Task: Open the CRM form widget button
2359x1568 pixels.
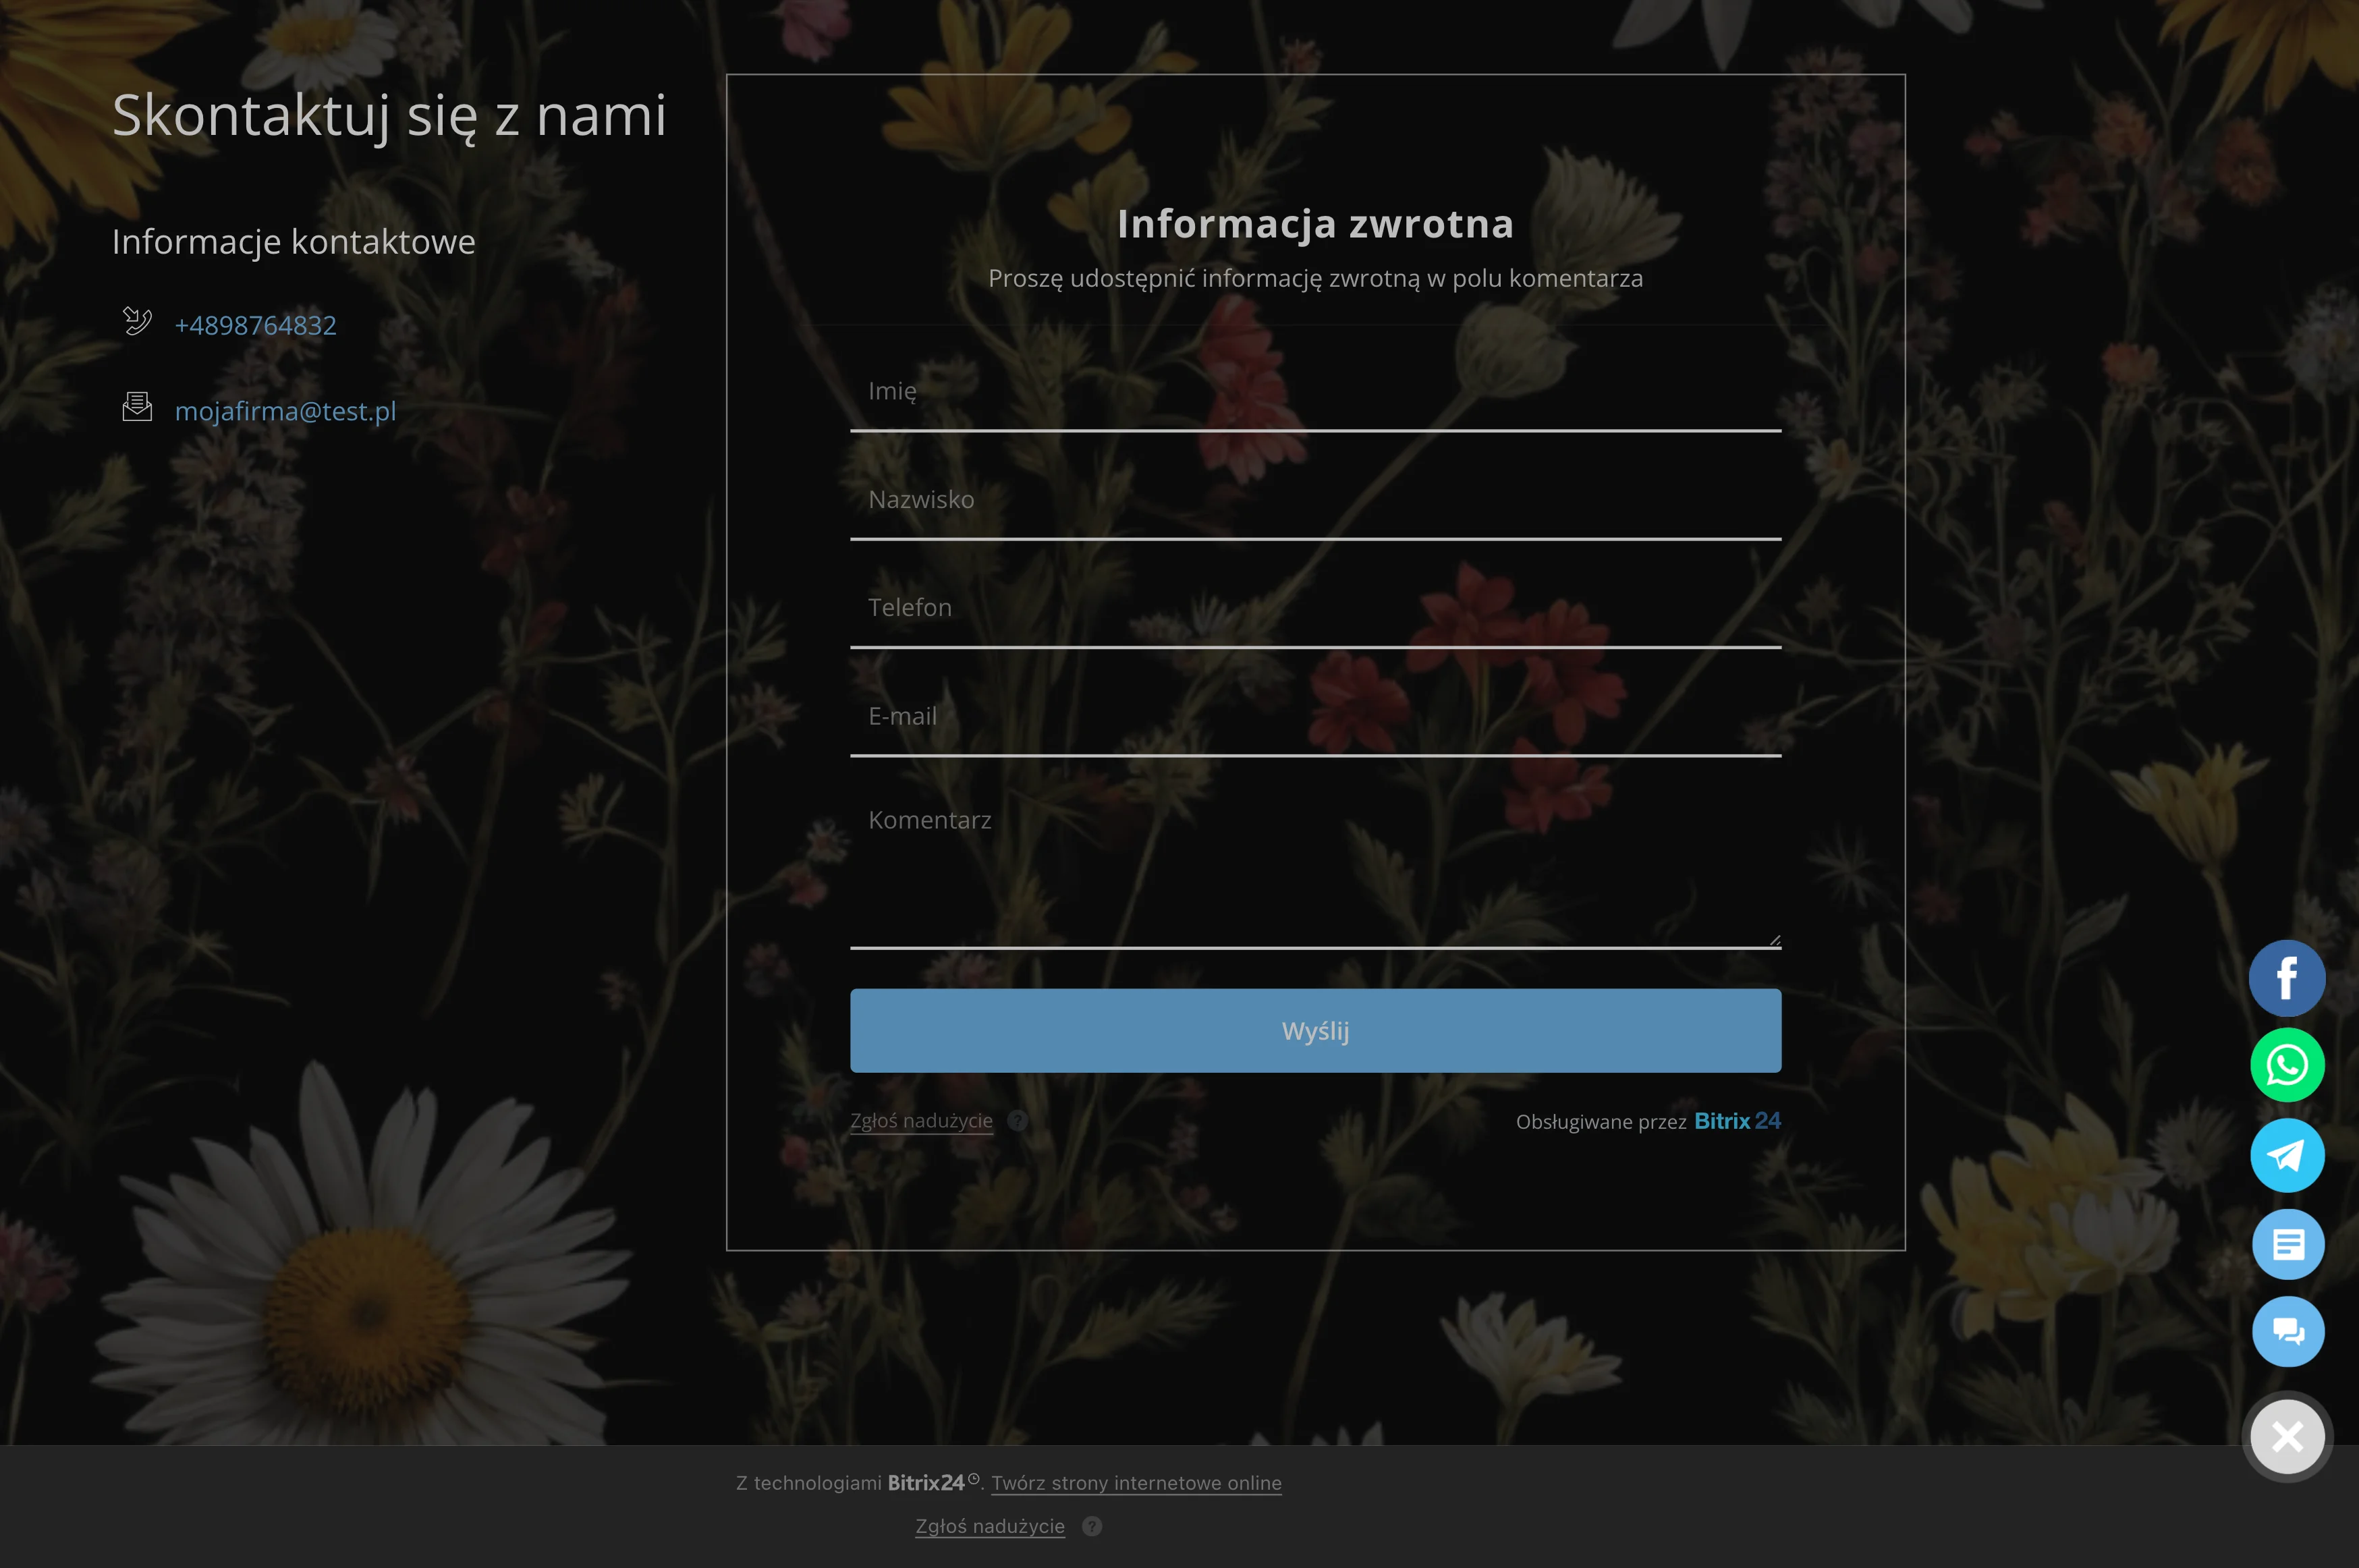Action: (x=2287, y=1244)
